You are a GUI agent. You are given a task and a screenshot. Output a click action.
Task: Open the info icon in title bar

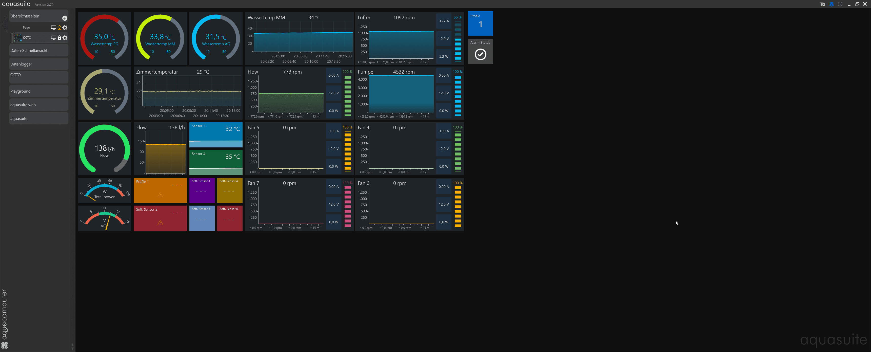pos(840,4)
